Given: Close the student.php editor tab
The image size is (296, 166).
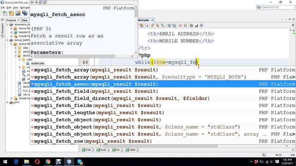Looking at the screenshot, I should click(x=152, y=20).
